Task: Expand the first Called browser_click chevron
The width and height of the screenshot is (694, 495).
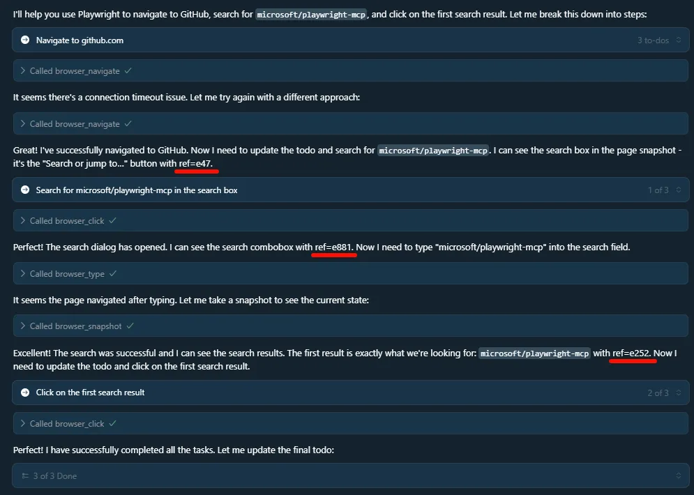Action: pos(22,220)
